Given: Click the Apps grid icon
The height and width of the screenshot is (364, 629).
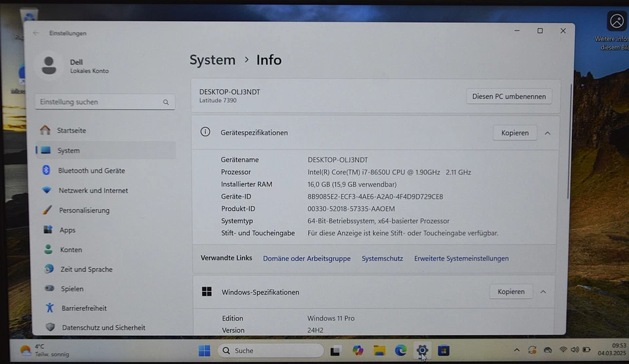Looking at the screenshot, I should (48, 230).
